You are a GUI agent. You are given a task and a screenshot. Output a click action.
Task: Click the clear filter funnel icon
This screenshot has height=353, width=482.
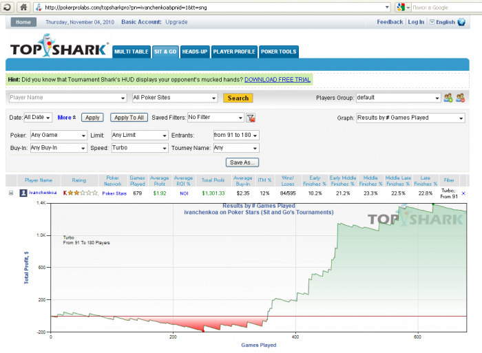[x=251, y=118]
